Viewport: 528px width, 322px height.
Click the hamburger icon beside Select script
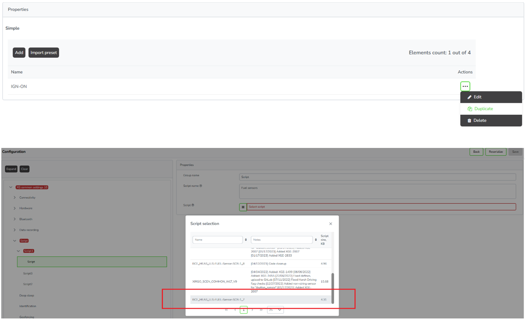click(x=243, y=207)
